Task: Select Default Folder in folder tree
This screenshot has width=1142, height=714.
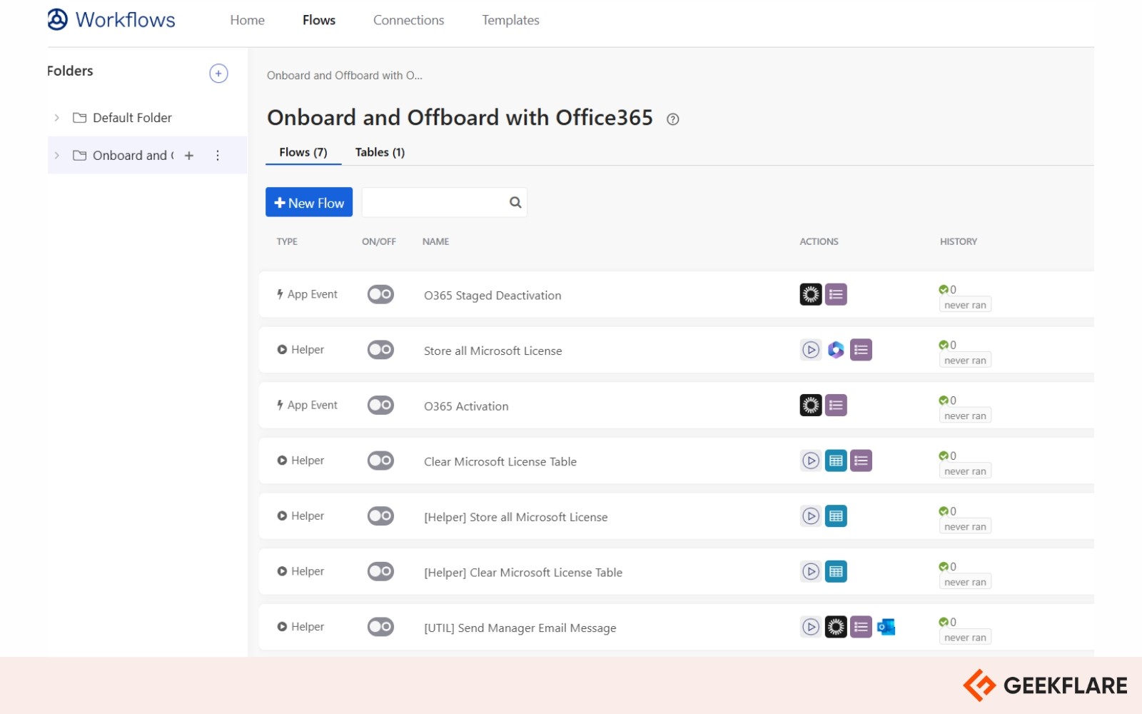Action: point(132,118)
